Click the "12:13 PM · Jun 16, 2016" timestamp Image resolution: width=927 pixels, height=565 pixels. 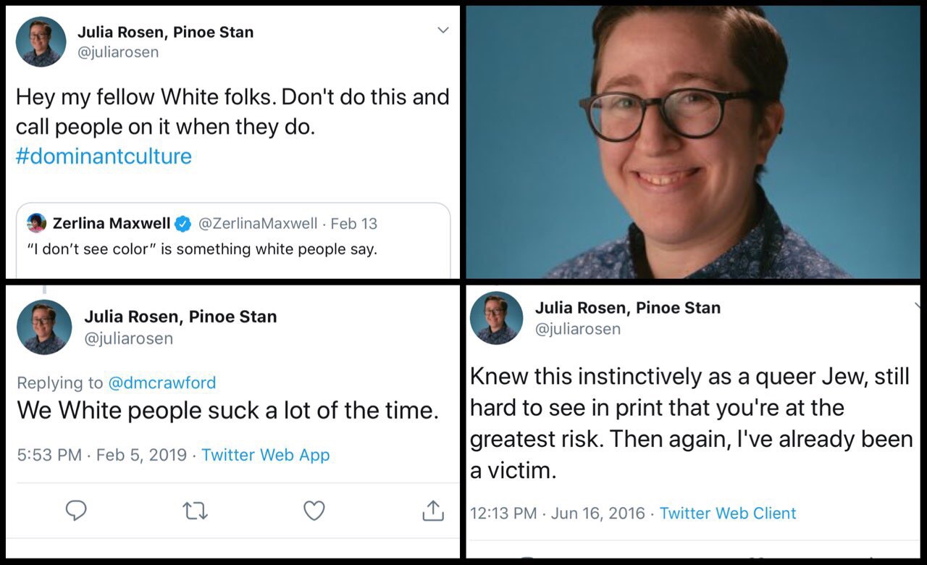point(557,514)
